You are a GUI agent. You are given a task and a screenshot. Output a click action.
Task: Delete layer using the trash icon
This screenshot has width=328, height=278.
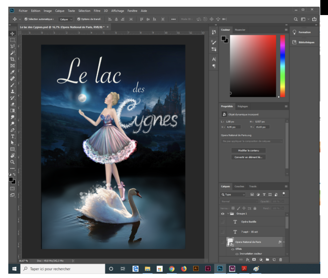click(281, 260)
